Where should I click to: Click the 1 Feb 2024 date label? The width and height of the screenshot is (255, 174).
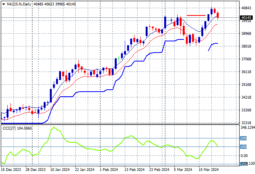point(109,170)
